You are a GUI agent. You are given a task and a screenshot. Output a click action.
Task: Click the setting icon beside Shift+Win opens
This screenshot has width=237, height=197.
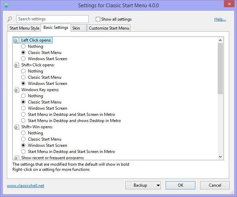(17, 127)
